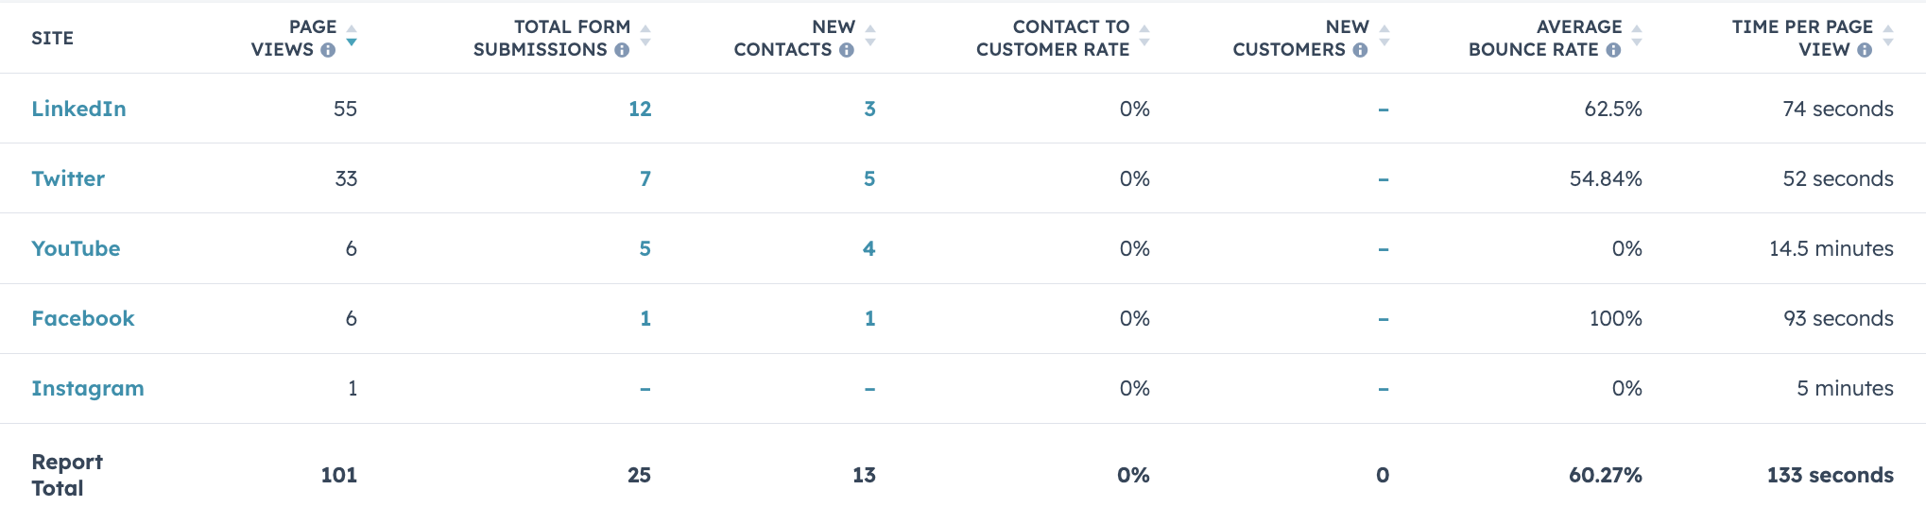Open the LinkedIn site link

pyautogui.click(x=78, y=109)
